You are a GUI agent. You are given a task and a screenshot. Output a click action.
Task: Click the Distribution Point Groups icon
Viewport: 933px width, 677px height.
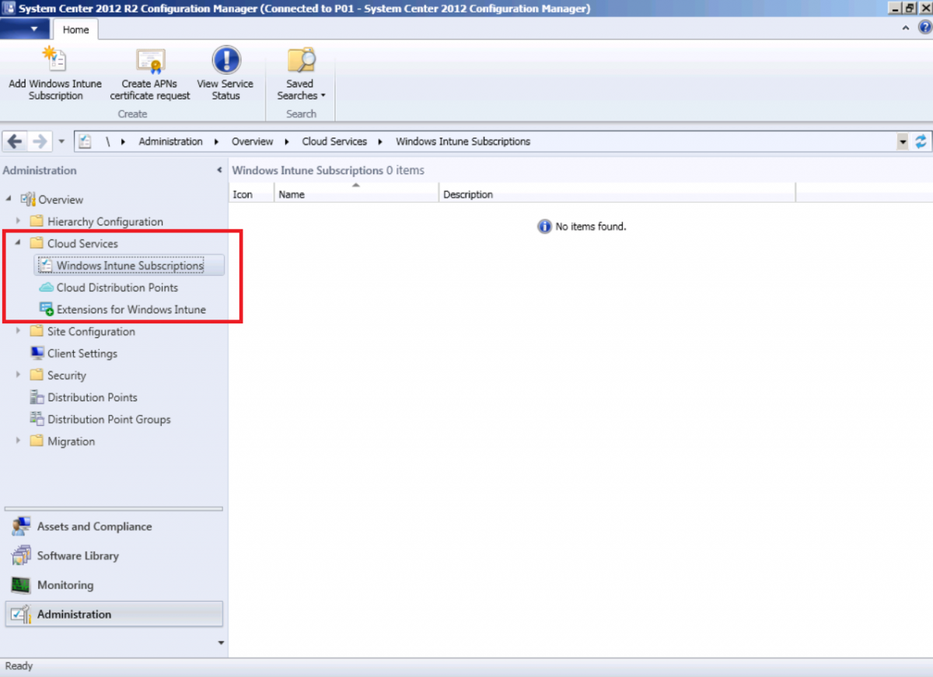point(37,419)
